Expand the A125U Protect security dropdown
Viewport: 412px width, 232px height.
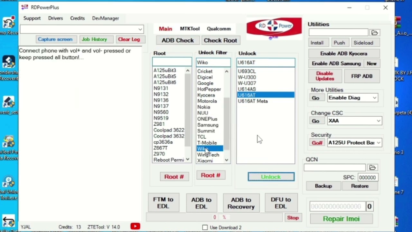[379, 143]
